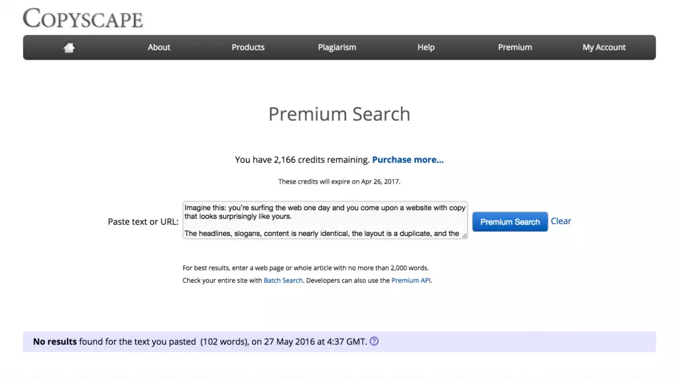The width and height of the screenshot is (679, 379).
Task: Follow the "Purchase more..." link
Action: coord(408,160)
